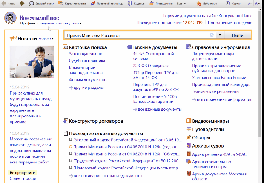The width and height of the screenshot is (264, 183).
Task: Open news Может ли госзаказчик взыскать деньги
Action: (31, 151)
